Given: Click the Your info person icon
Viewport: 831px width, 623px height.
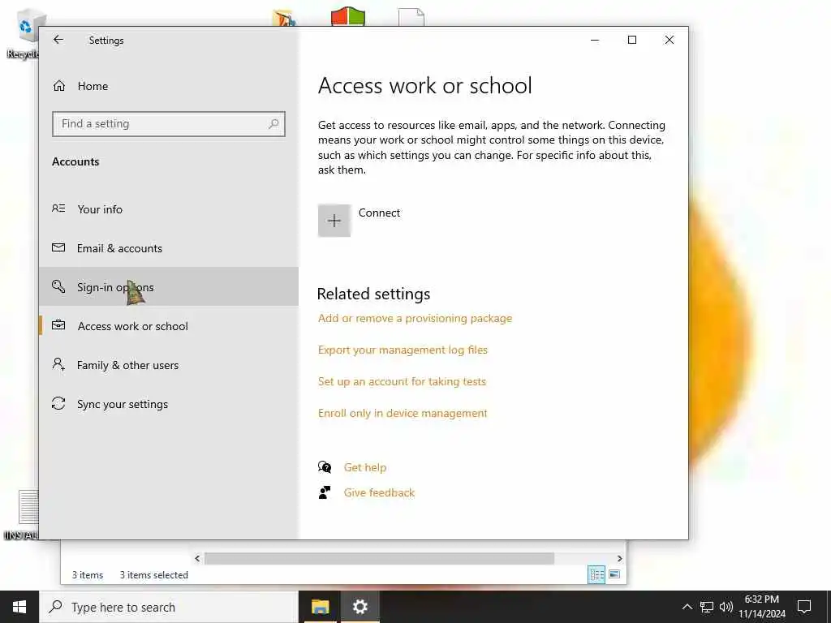Looking at the screenshot, I should [x=58, y=208].
